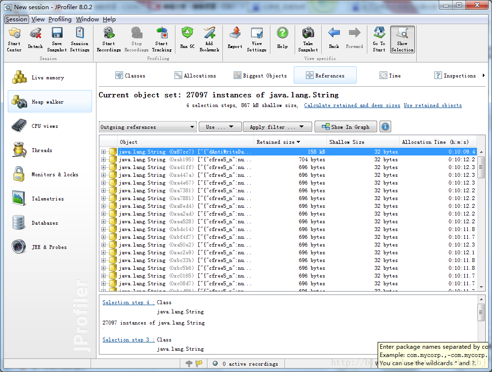
Task: Click Stop Recordings icon
Action: click(x=137, y=40)
